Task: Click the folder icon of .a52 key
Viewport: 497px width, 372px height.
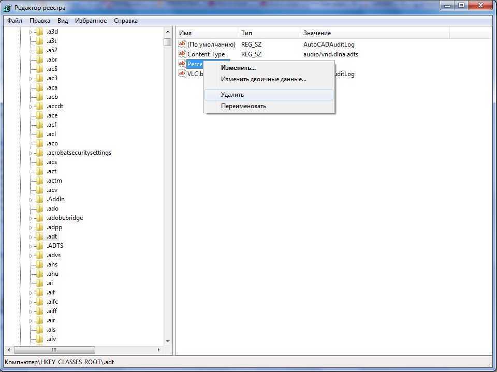Action: [40, 50]
